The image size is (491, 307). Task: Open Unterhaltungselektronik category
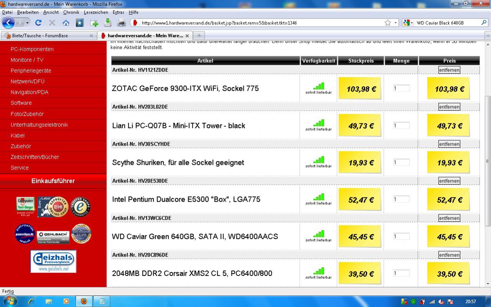(x=40, y=125)
